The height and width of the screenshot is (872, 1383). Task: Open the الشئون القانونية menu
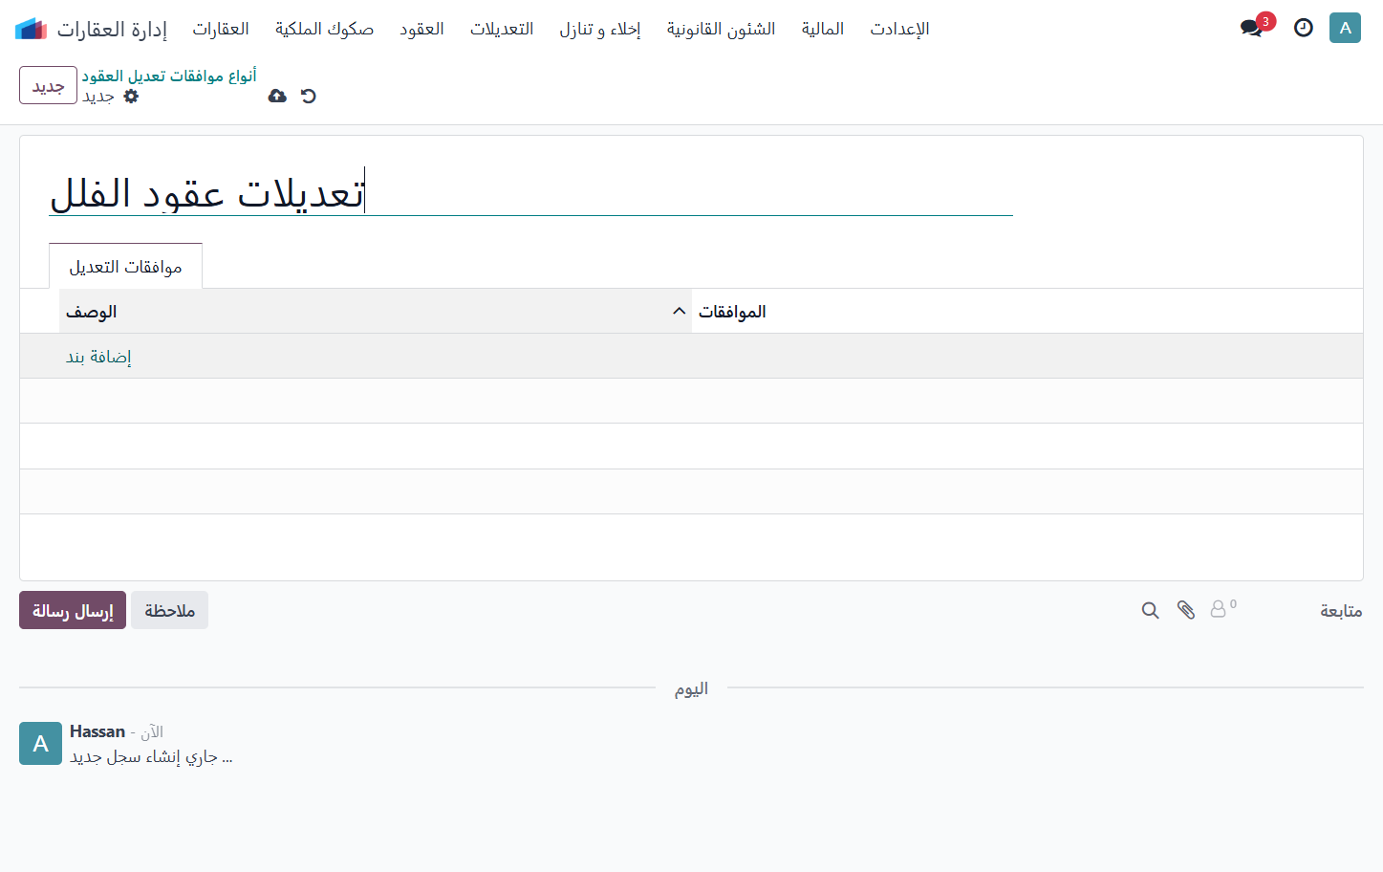[x=721, y=29]
